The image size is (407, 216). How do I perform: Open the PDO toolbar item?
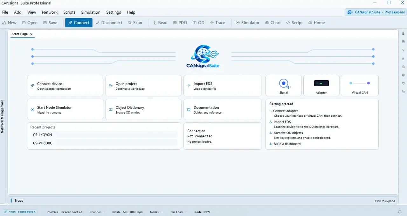coord(180,23)
